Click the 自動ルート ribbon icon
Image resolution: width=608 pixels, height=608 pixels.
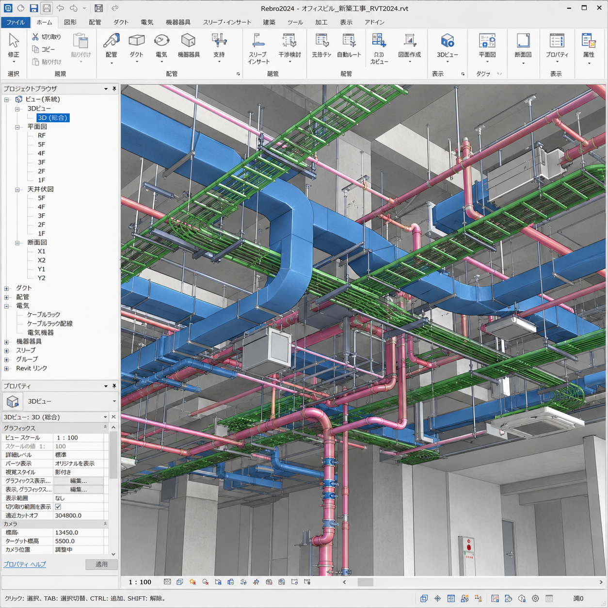[x=349, y=41]
